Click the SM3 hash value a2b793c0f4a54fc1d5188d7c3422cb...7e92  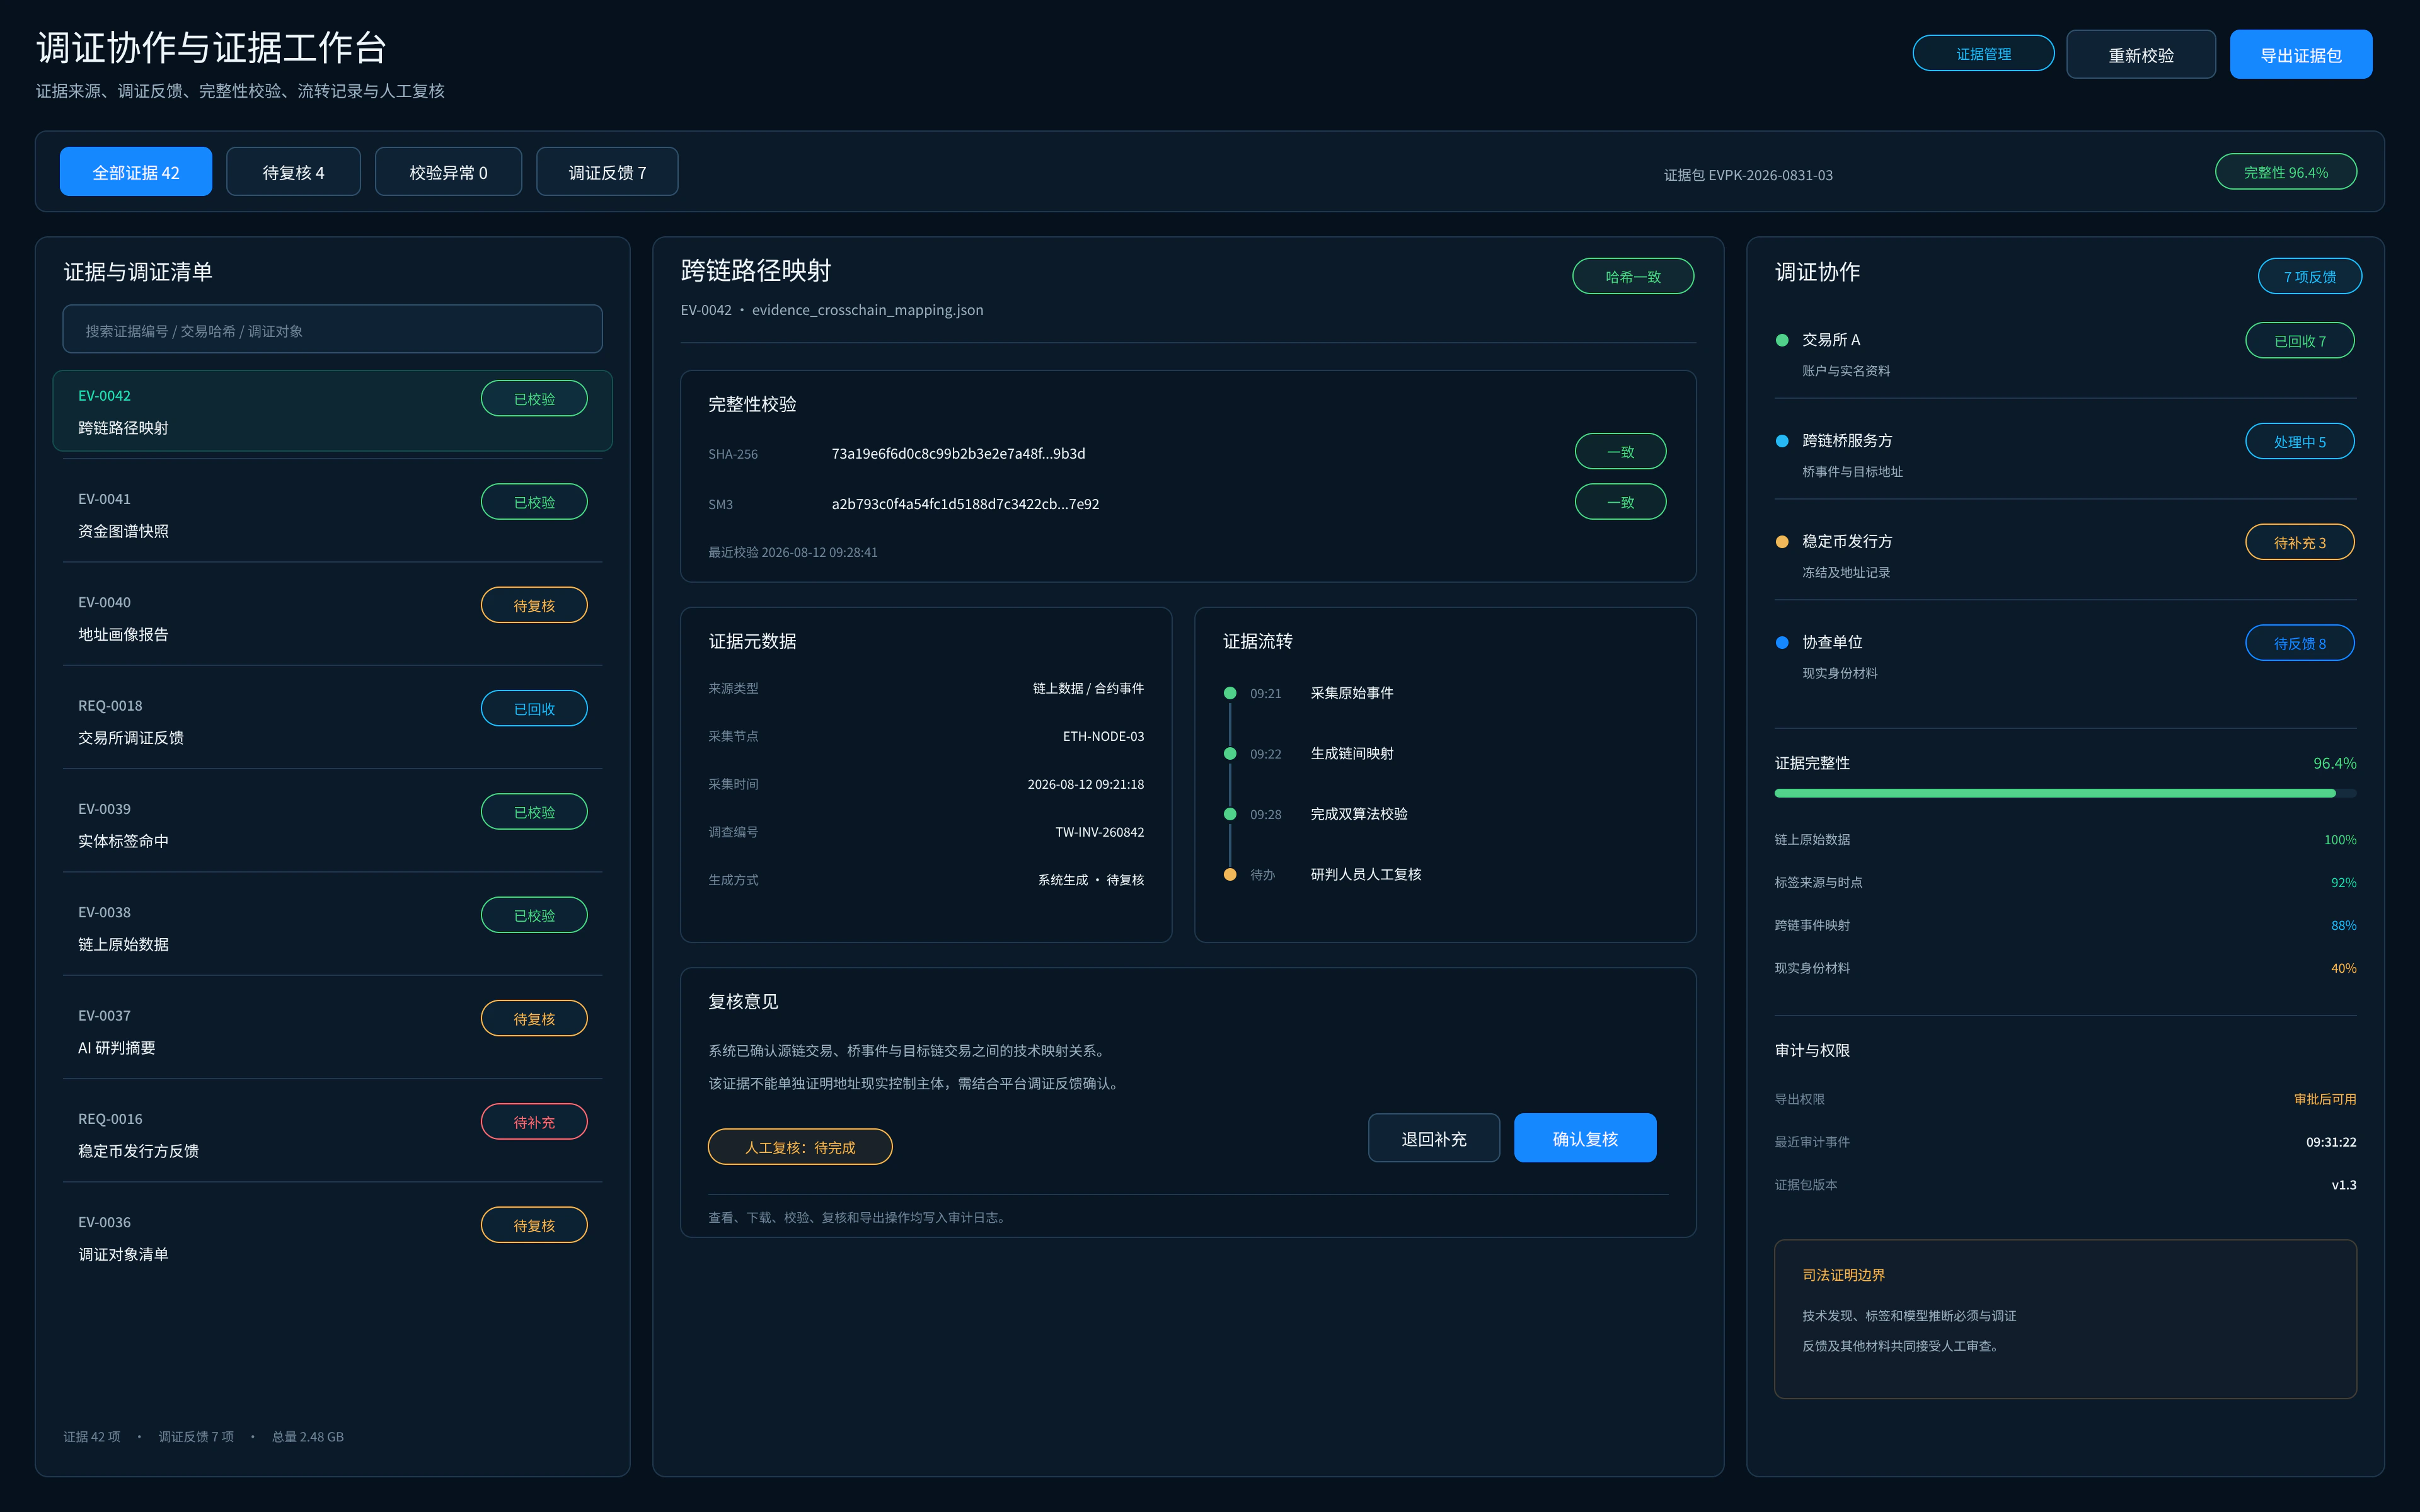[x=965, y=504]
